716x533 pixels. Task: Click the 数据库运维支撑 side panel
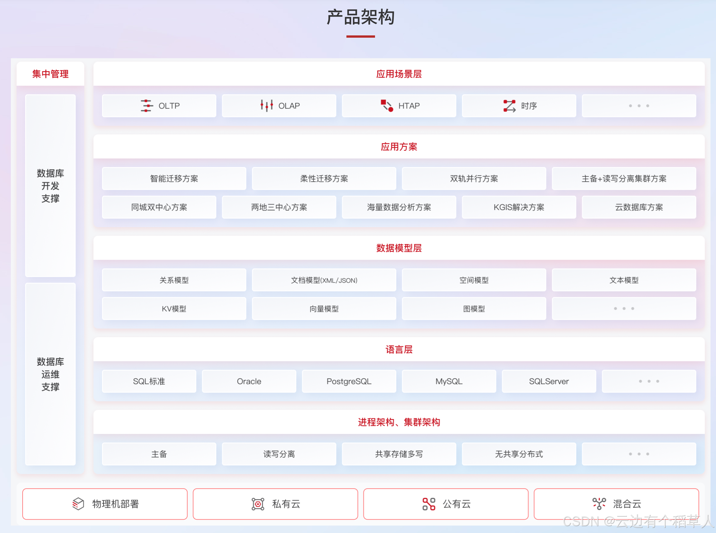point(50,374)
